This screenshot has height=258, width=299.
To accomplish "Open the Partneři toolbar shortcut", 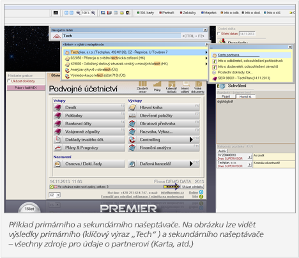I will [x=167, y=13].
